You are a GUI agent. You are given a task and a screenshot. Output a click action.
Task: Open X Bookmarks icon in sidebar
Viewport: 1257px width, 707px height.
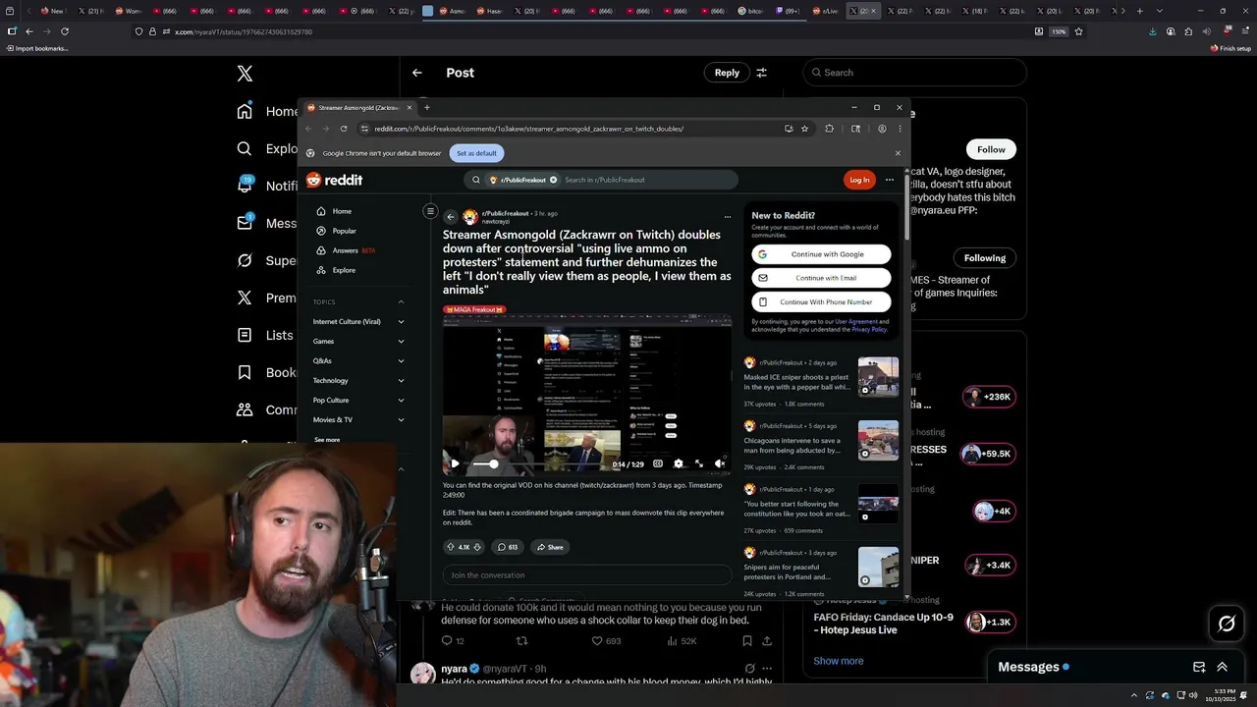(x=245, y=372)
